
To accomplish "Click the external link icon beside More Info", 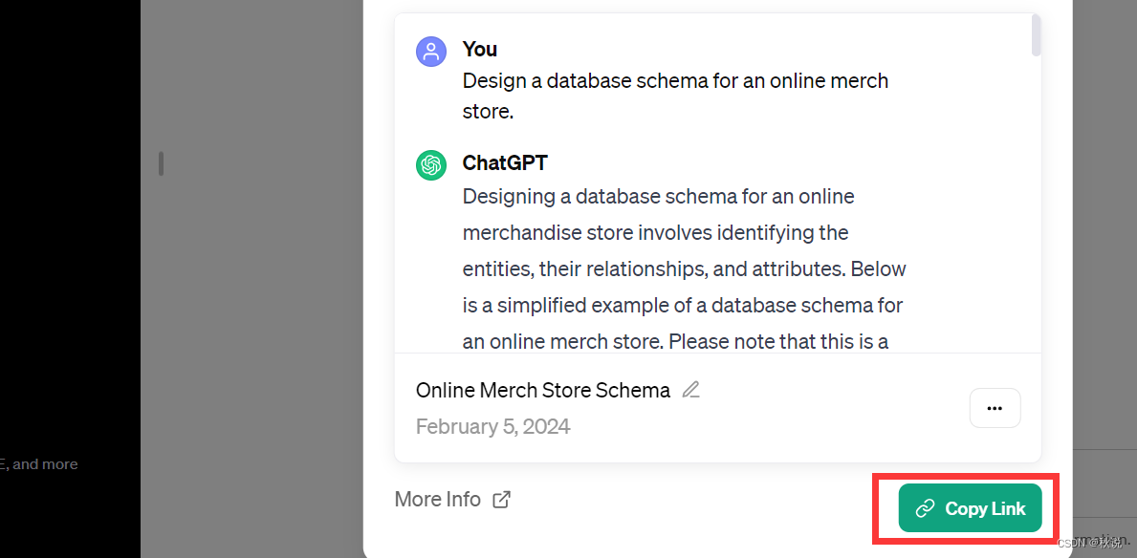I will (x=501, y=499).
